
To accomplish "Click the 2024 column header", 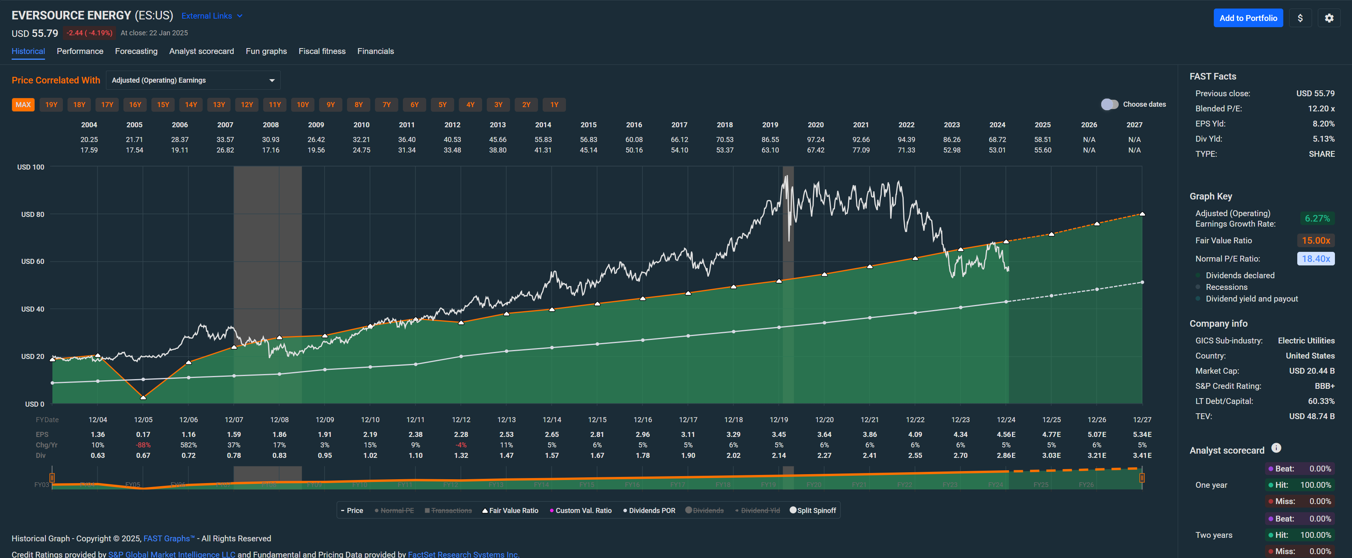I will [997, 125].
